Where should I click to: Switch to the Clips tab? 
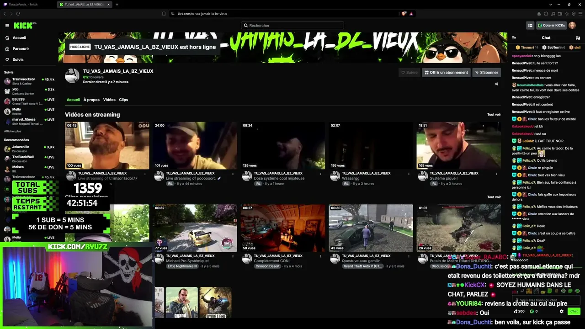123,100
